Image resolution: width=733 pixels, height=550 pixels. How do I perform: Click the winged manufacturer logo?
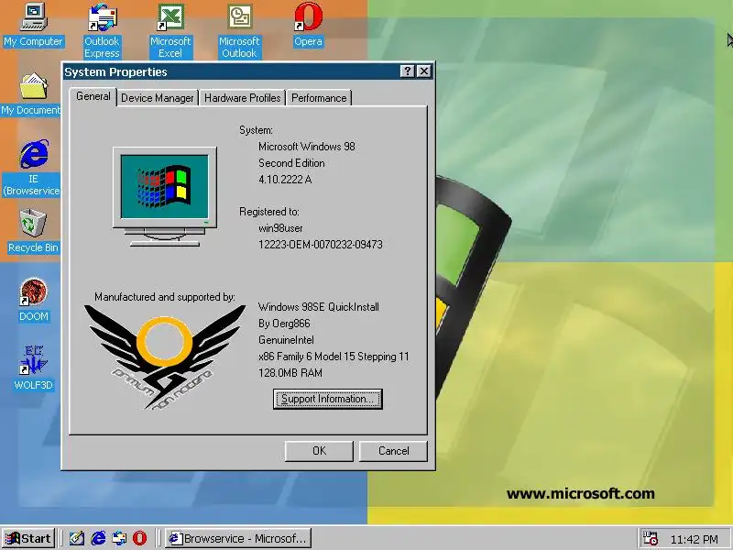[x=165, y=357]
